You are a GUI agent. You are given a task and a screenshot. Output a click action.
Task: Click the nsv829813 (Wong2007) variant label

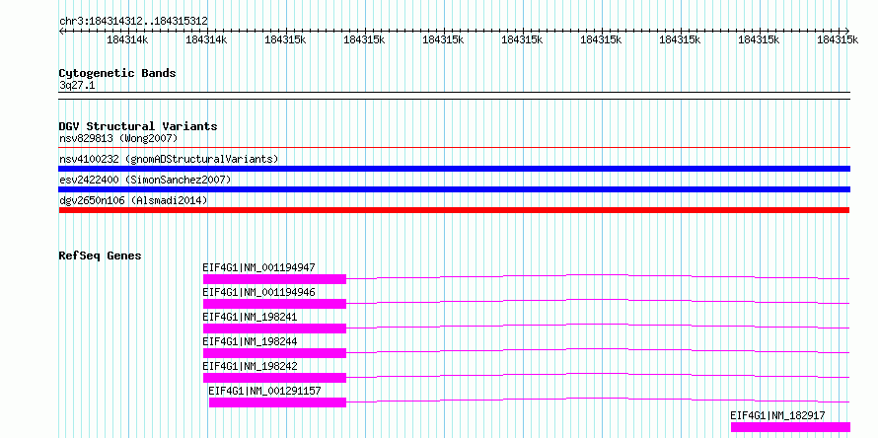coord(118,138)
